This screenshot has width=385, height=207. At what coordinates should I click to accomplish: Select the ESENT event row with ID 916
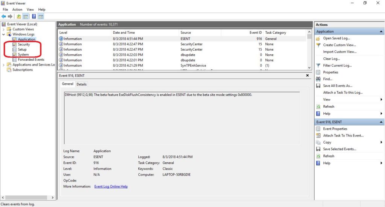click(x=182, y=39)
